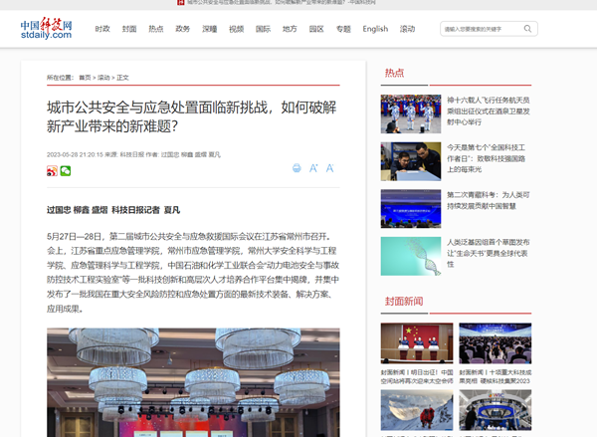Click 滚动 link in breadcrumb
The height and width of the screenshot is (437, 597).
102,77
